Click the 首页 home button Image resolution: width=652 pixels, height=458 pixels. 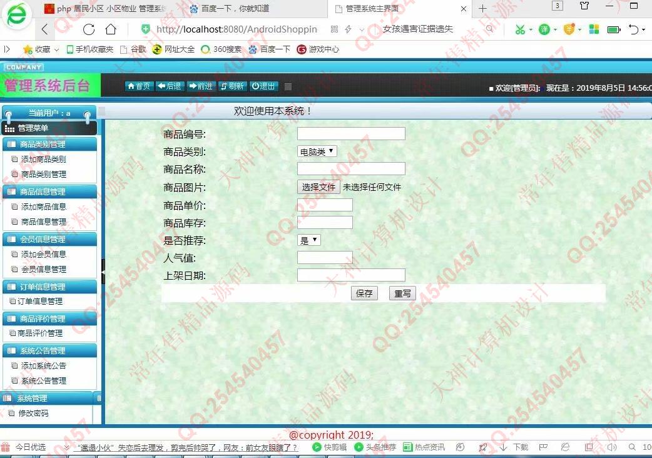(138, 86)
